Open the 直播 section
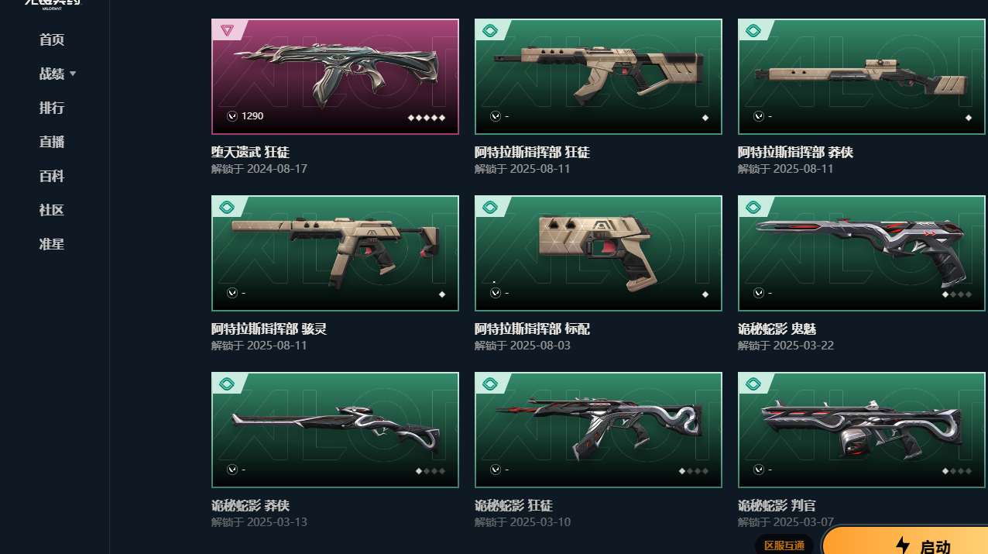Image resolution: width=988 pixels, height=554 pixels. 52,142
